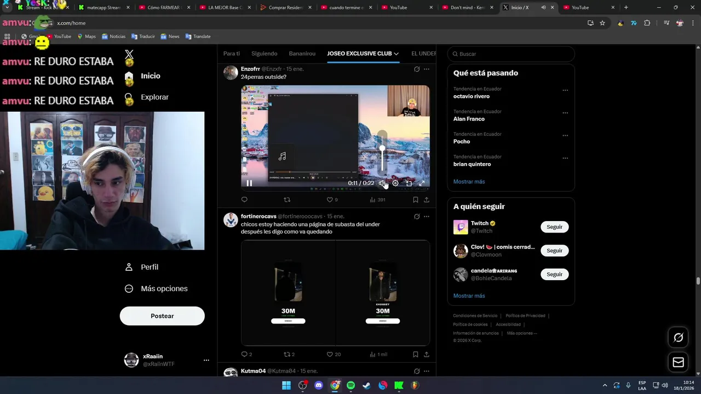701x394 pixels.
Task: Expand JOSEO EXCLUSIVE CLUB tab dropdown
Action: [396, 54]
